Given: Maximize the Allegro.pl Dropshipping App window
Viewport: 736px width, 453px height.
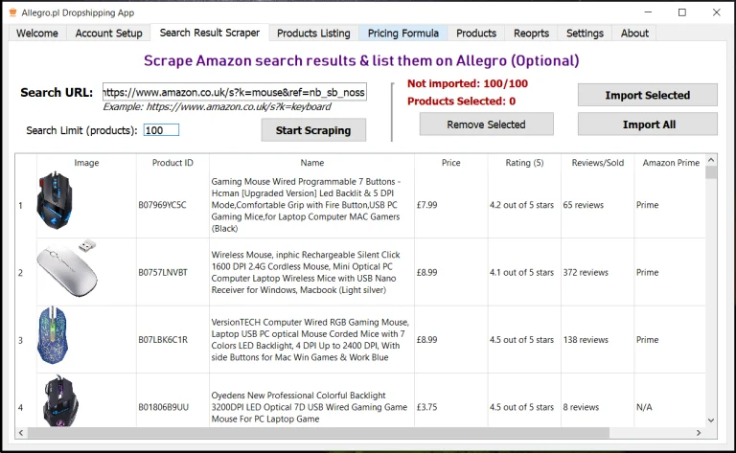Looking at the screenshot, I should (682, 12).
